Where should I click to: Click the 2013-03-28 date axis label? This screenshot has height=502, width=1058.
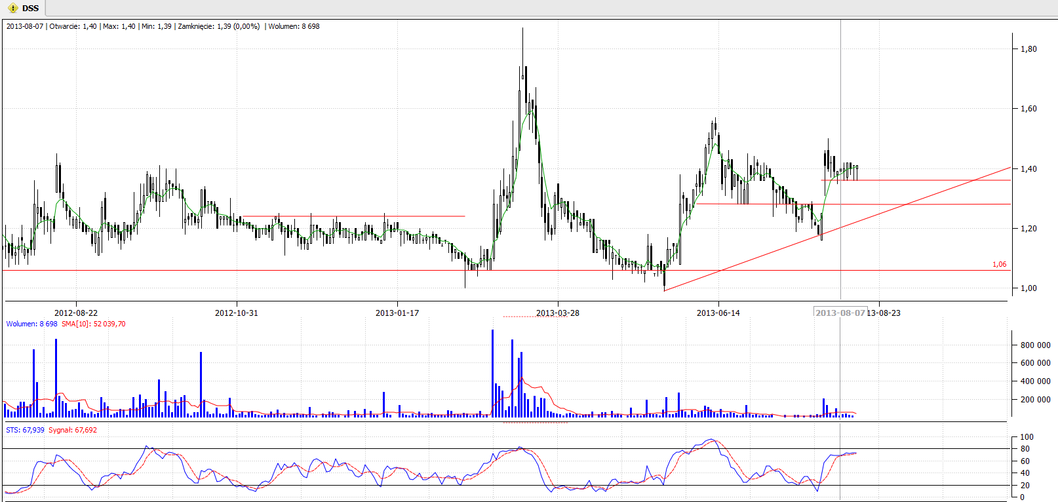pos(558,313)
